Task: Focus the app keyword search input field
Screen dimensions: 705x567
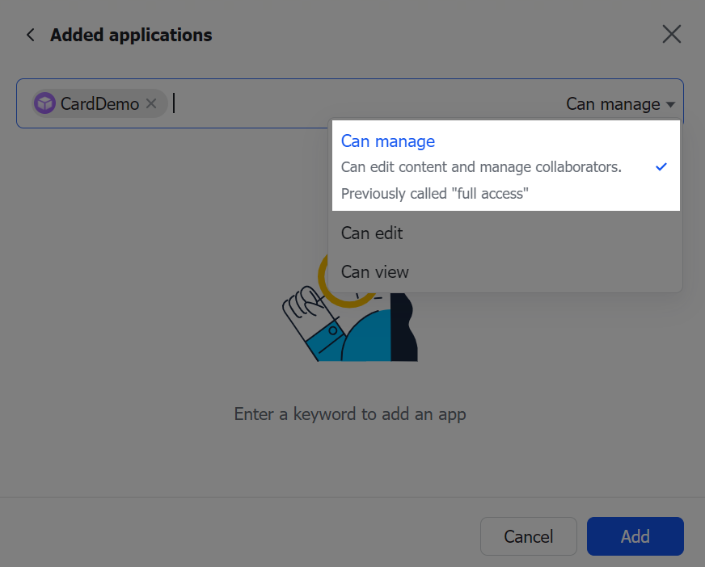Action: (x=364, y=103)
